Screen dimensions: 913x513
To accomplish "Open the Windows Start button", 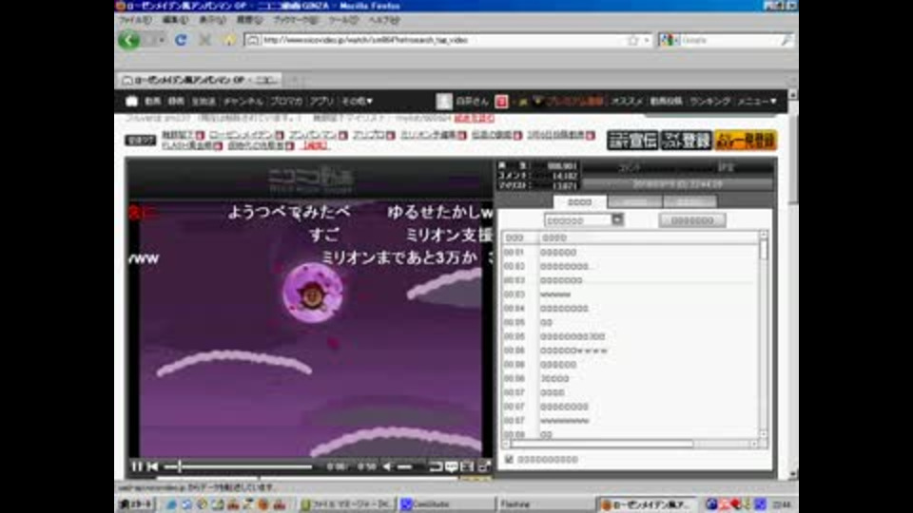I will 136,504.
